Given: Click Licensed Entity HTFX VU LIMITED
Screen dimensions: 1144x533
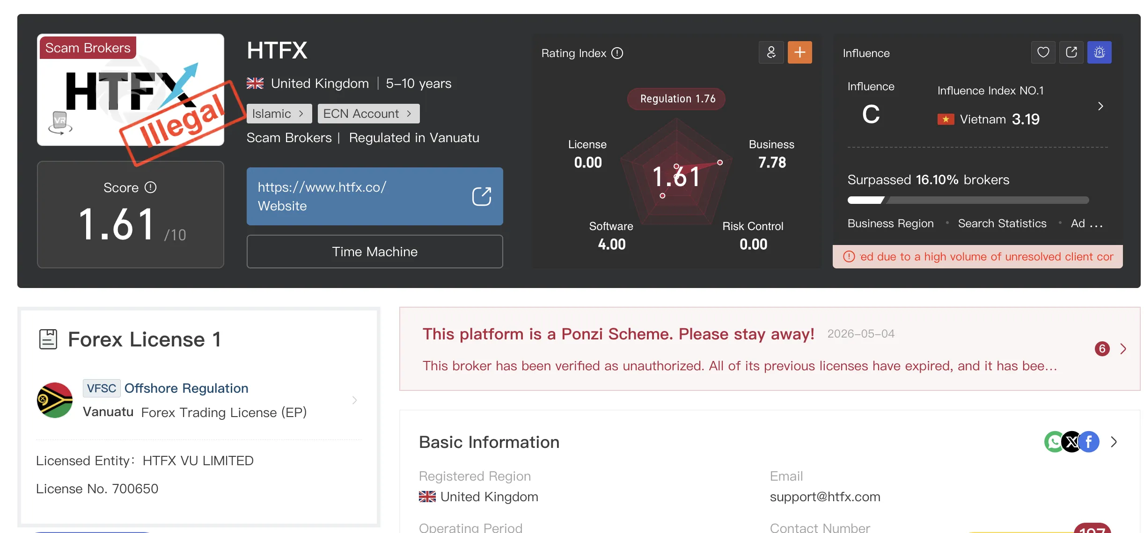Looking at the screenshot, I should pos(145,461).
